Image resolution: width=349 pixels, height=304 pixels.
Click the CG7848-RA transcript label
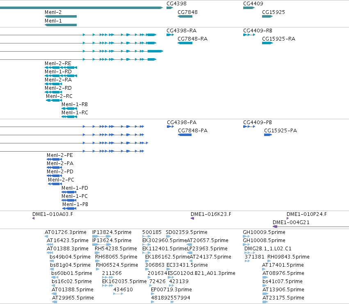(192, 39)
